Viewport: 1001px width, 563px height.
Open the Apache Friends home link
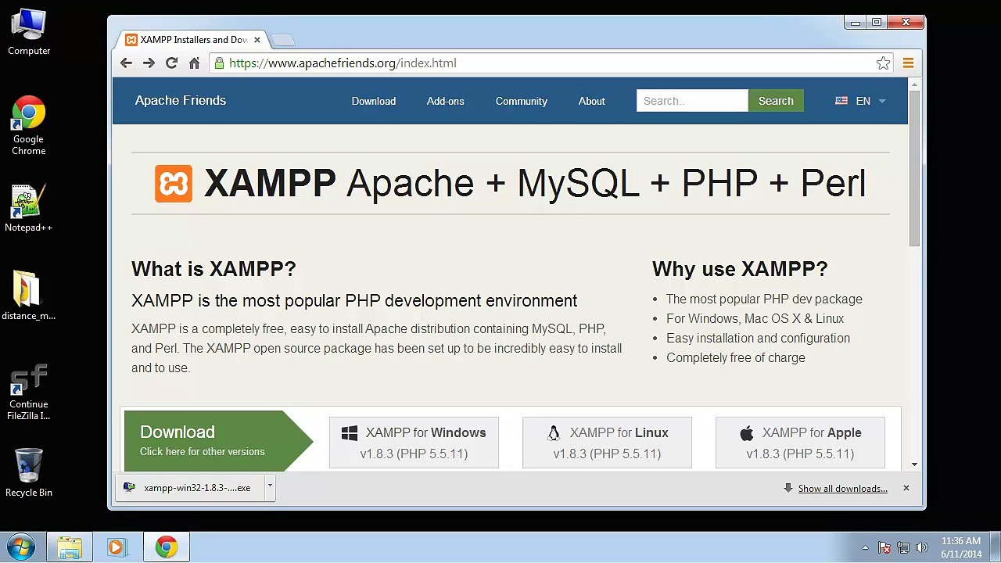pos(181,101)
